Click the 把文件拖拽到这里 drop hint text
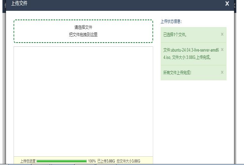 (x=83, y=35)
